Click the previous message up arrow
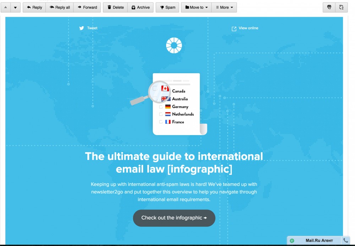Viewport: 355px width, 246px height. point(5,7)
